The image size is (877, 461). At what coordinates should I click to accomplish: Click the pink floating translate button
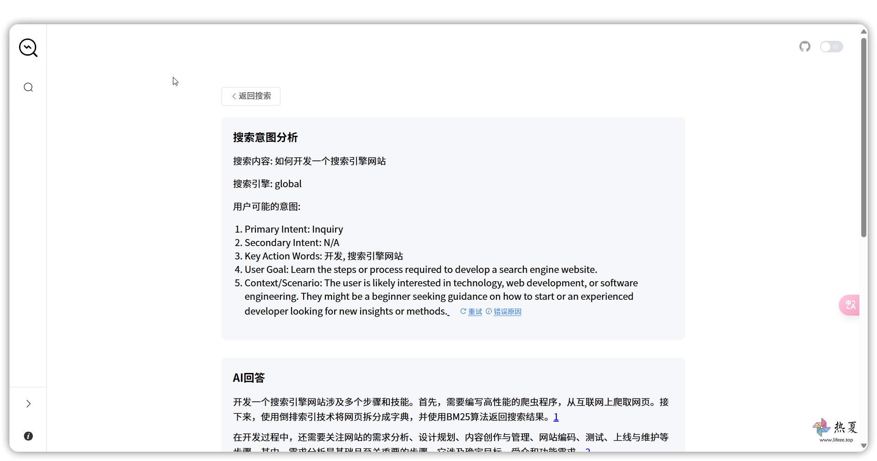(x=850, y=305)
